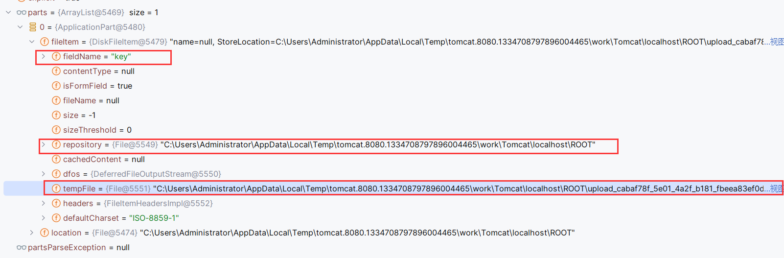The width and height of the screenshot is (784, 258).
Task: Expand the dfos DeferredFileOutputStream node
Action: tap(44, 174)
